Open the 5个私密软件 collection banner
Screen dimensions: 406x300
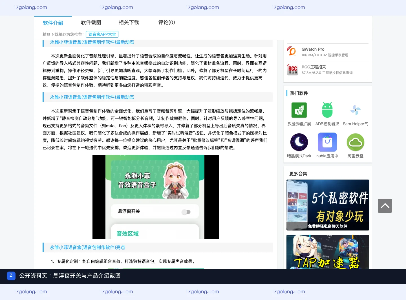pos(328,205)
